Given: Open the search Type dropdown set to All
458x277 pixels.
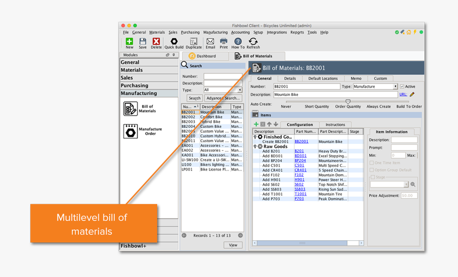Looking at the screenshot, I should (241, 90).
